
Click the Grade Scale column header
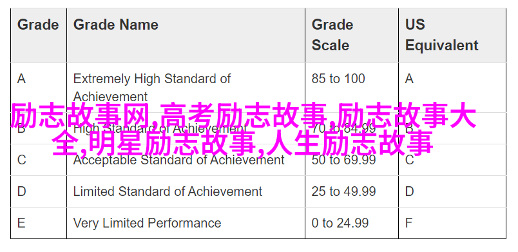click(352, 35)
